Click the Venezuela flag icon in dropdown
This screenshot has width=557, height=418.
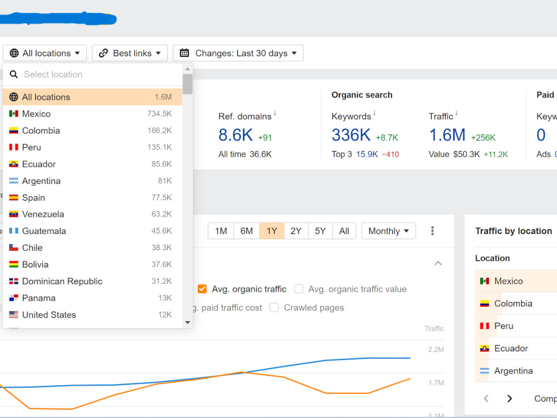pos(13,215)
